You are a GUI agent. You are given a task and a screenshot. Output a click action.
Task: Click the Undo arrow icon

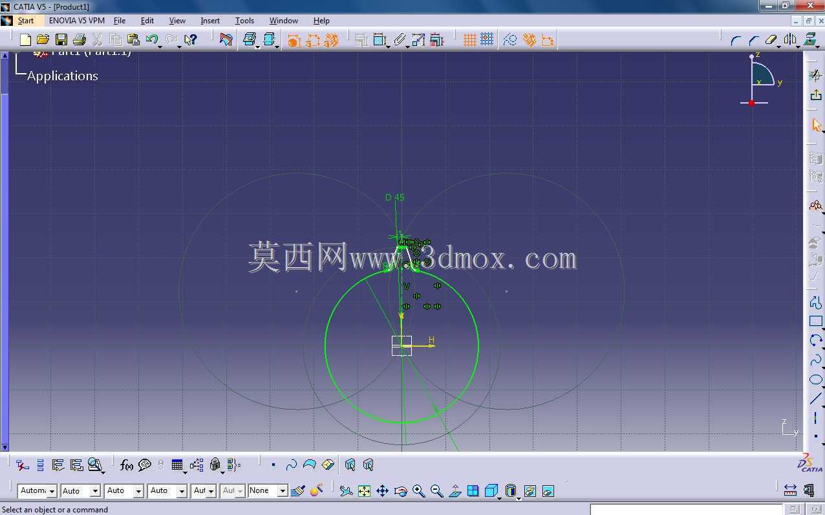[x=151, y=40]
